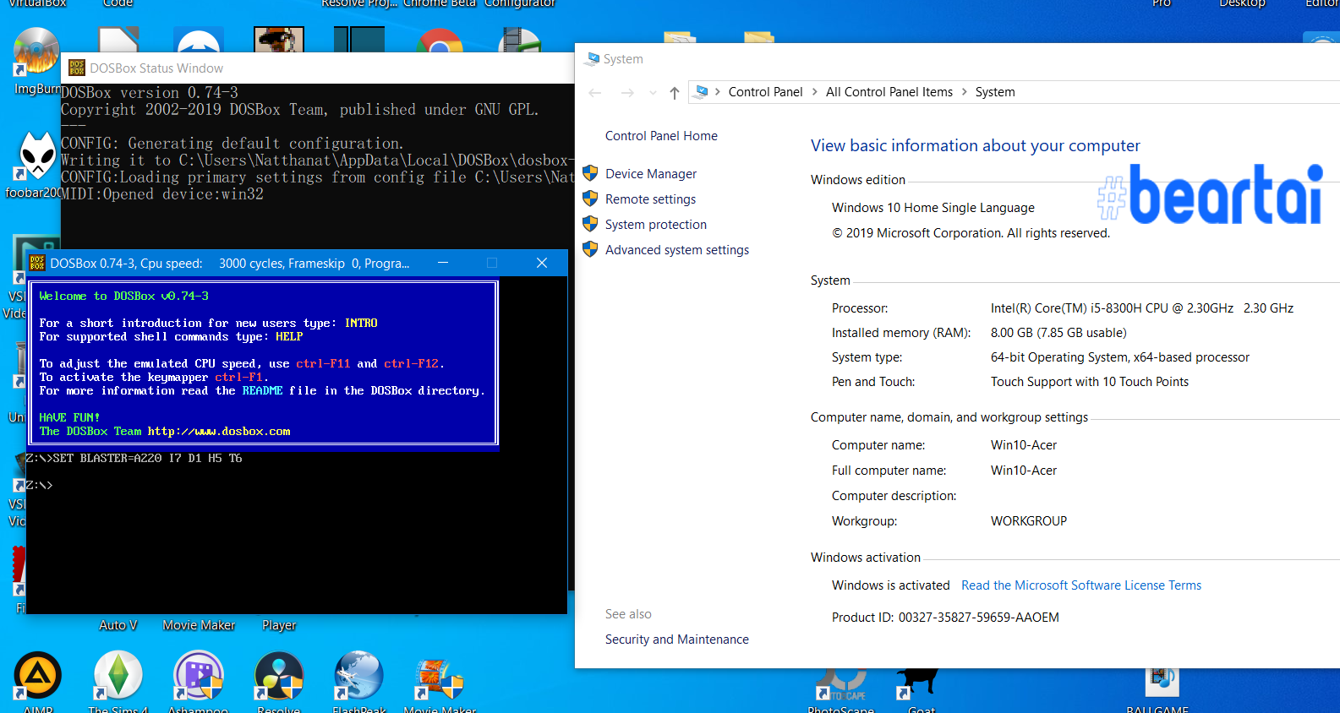Launch the AIMP desktop shortcut
The image size is (1340, 713).
[37, 675]
